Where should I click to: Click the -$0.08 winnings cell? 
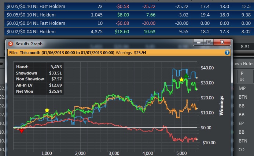(122, 23)
